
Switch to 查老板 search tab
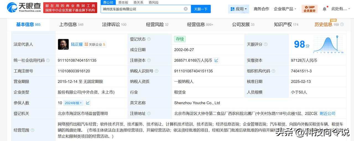[x=123, y=2]
